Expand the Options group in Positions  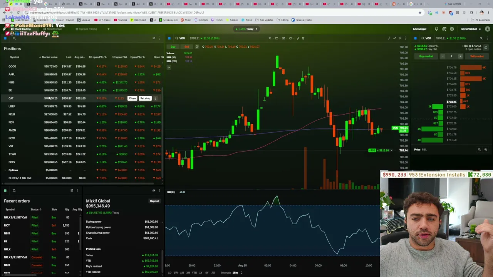[5, 170]
